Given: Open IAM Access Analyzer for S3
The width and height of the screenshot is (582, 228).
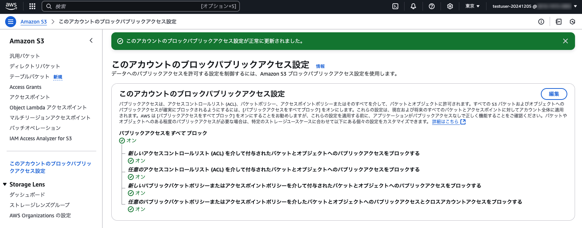Looking at the screenshot, I should point(41,138).
